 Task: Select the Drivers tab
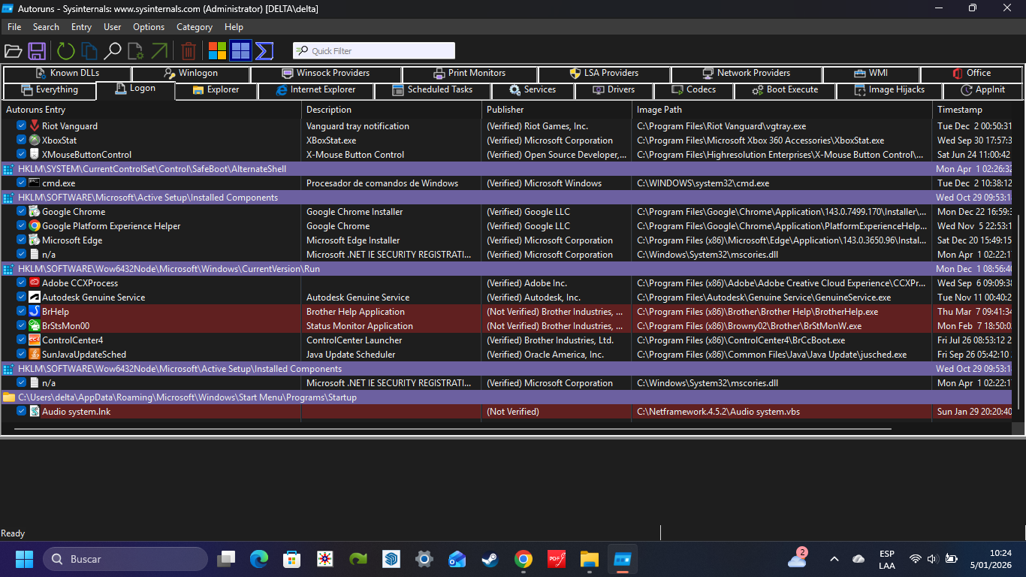[614, 90]
